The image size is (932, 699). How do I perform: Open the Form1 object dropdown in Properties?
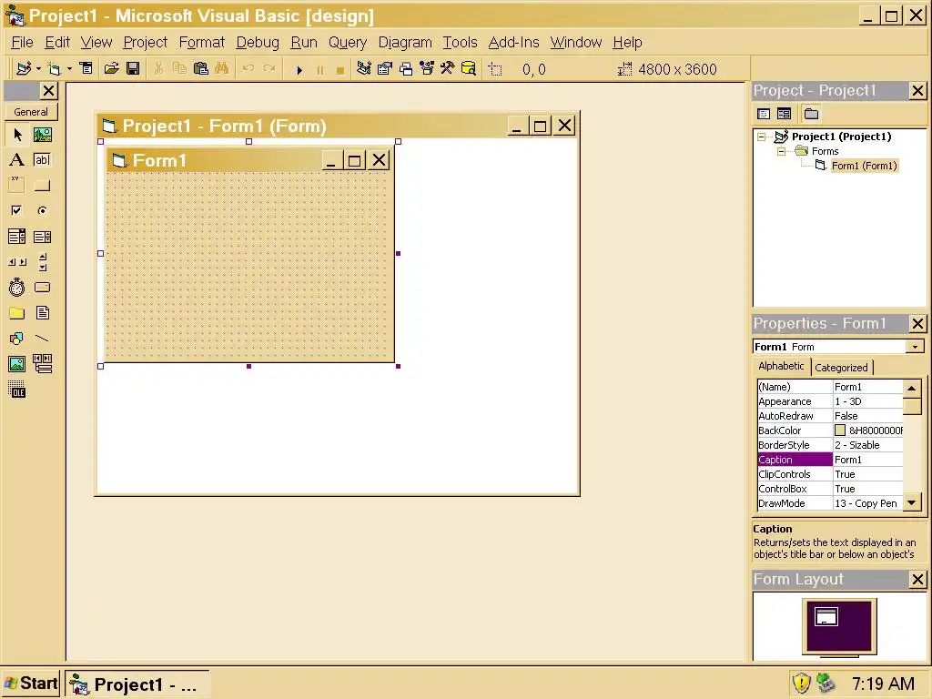[x=916, y=347]
